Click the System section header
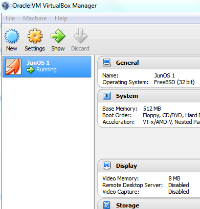Viewport: 200px width, 209px height. click(x=149, y=96)
